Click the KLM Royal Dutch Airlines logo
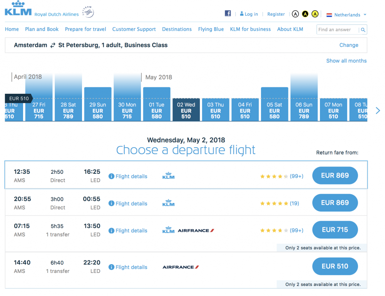Viewport: 385px width, 296px height. tap(42, 9)
